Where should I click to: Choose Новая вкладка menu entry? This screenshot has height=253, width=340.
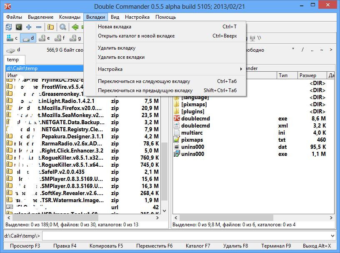tap(165, 27)
